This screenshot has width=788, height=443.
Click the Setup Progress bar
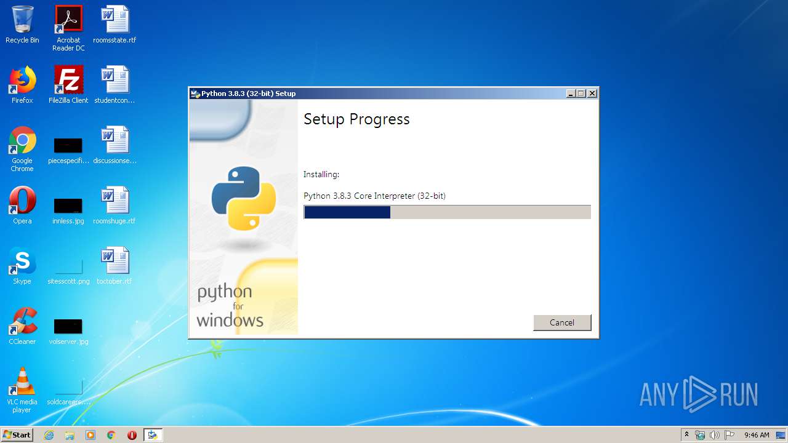click(x=447, y=212)
